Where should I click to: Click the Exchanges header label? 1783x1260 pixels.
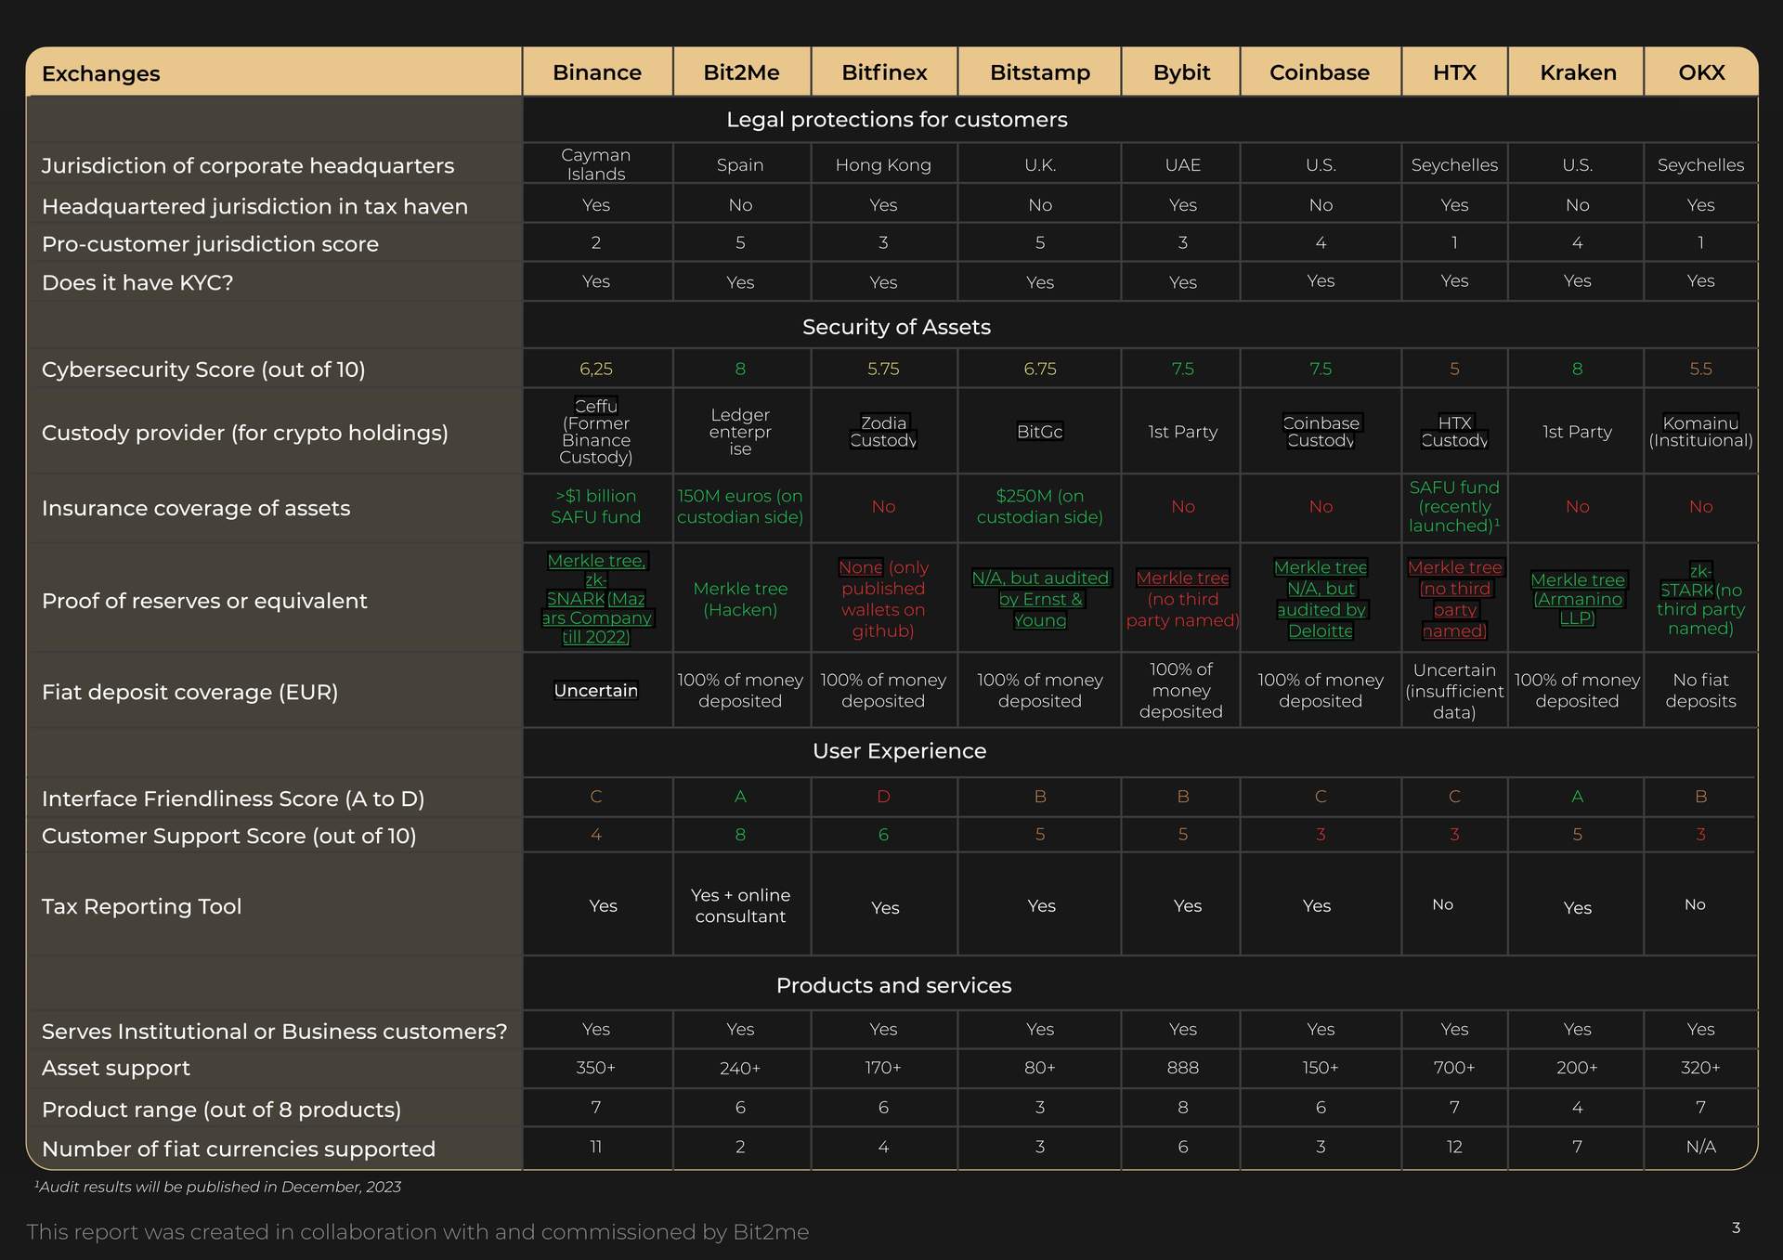pos(100,73)
